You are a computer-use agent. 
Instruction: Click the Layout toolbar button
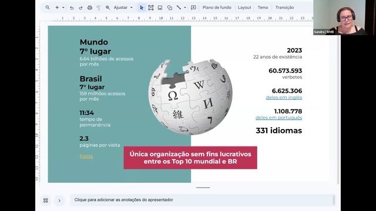(244, 8)
